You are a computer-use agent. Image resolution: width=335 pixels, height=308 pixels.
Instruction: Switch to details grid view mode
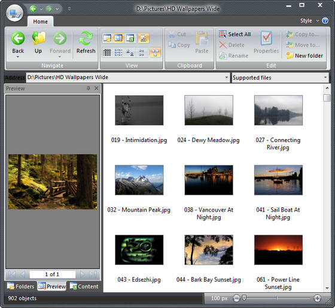tap(107, 52)
